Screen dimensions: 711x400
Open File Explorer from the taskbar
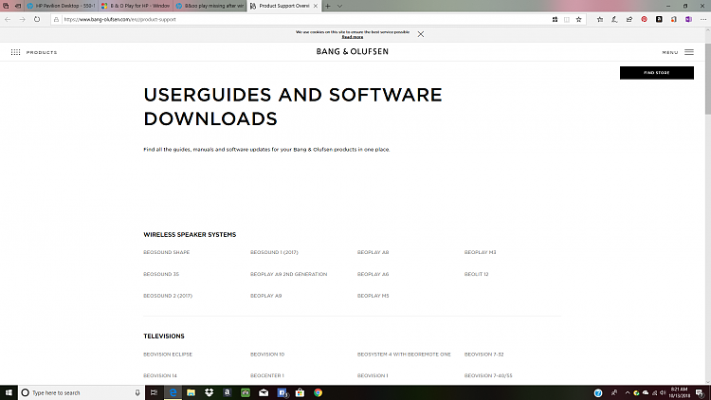click(x=191, y=392)
